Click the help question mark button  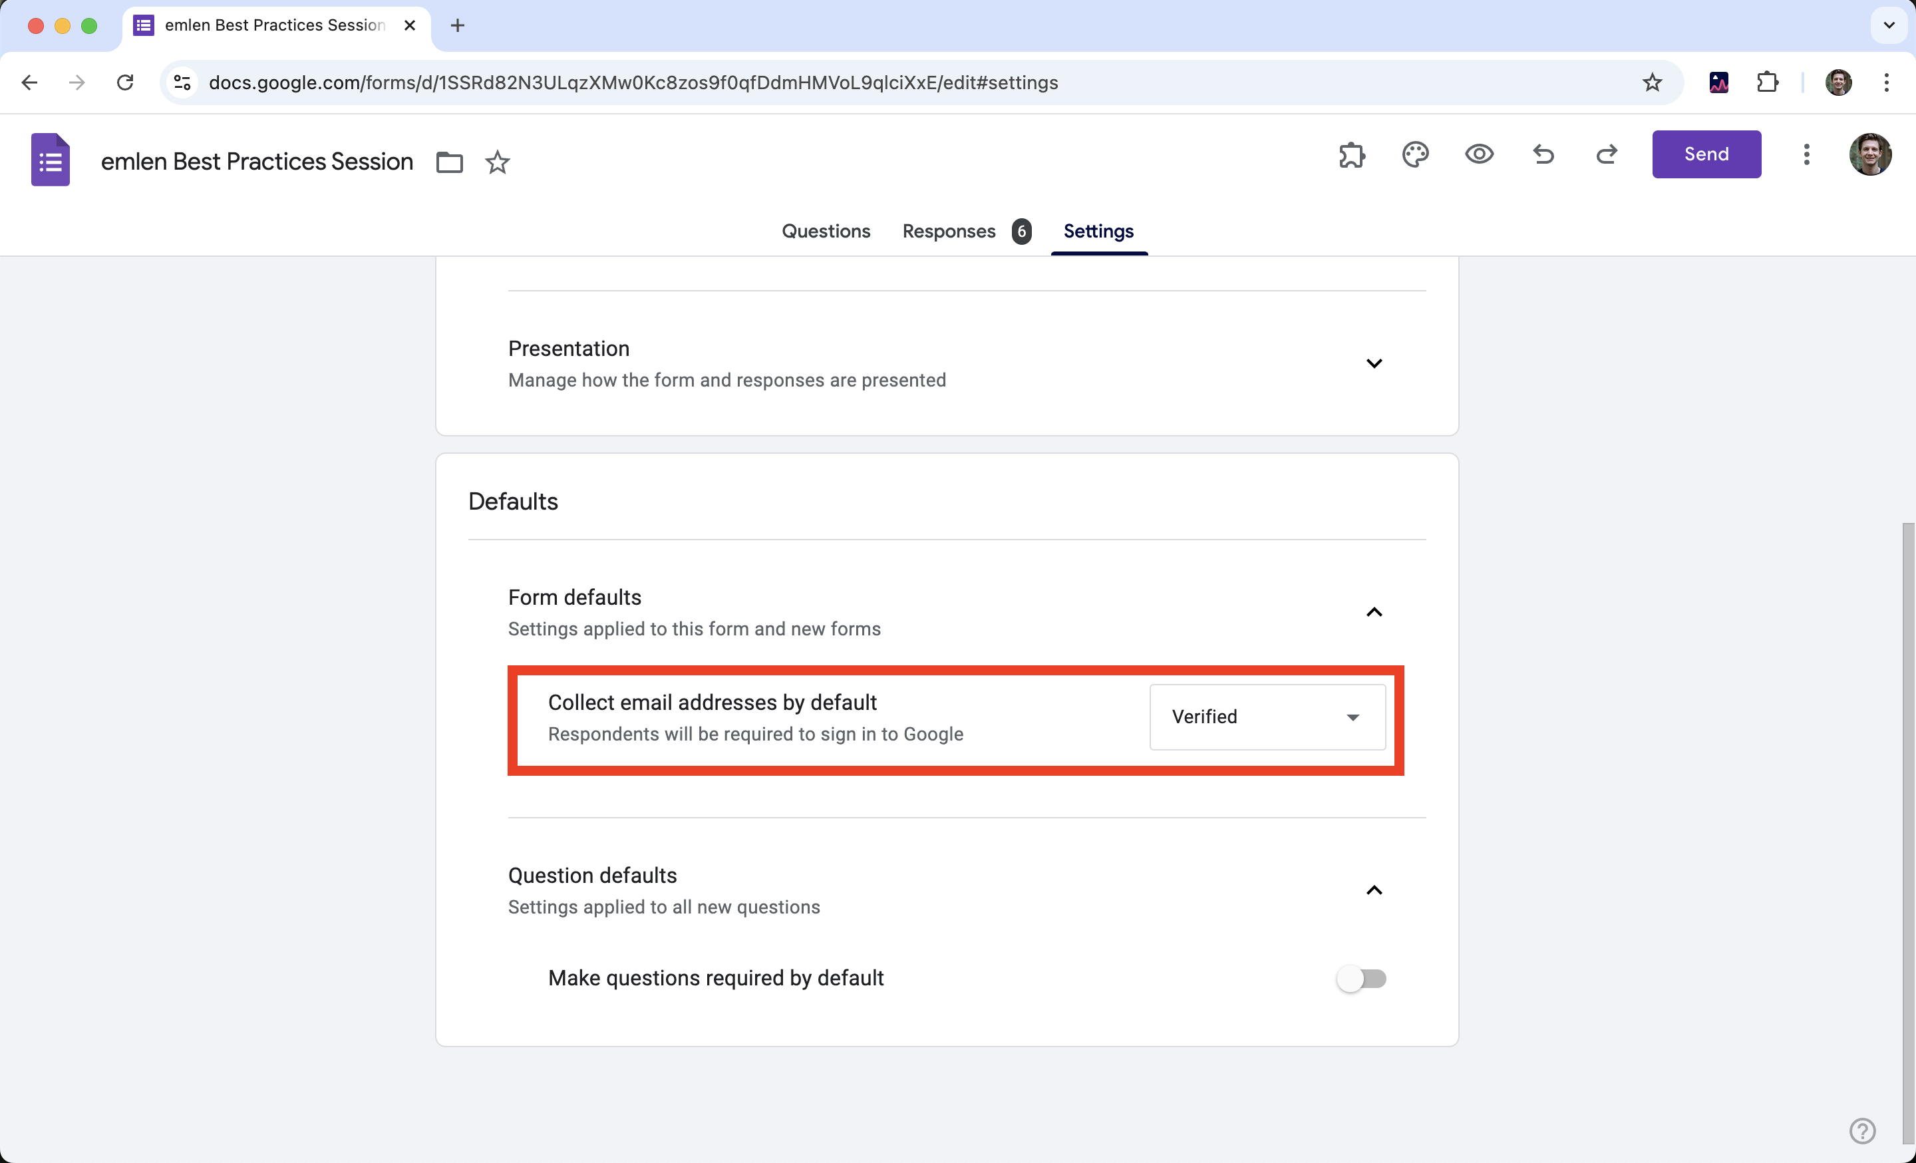click(1862, 1131)
